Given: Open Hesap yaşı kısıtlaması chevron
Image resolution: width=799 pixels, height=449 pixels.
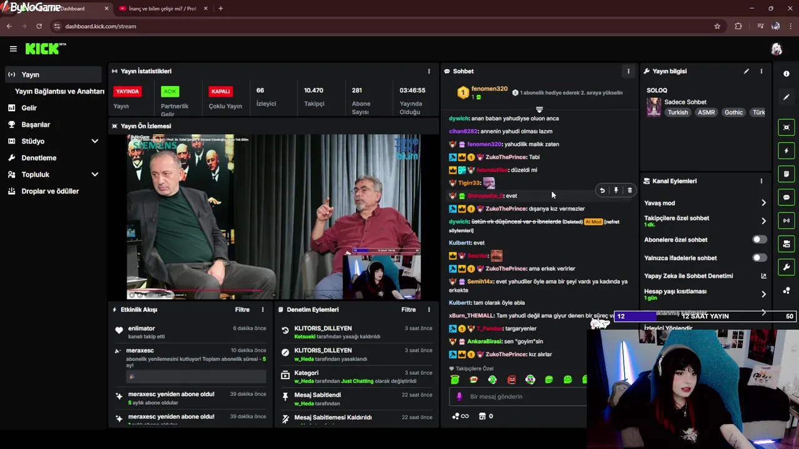Looking at the screenshot, I should (x=763, y=294).
